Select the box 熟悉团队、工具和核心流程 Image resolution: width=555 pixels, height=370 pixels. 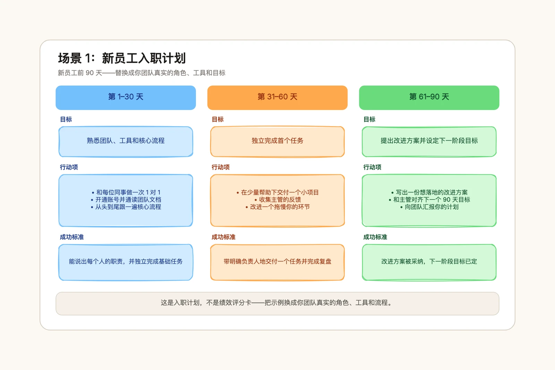126,141
